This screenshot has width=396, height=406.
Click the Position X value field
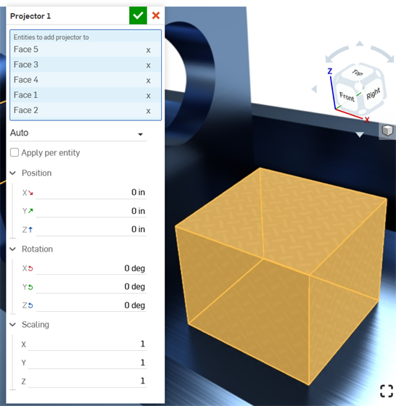91,192
